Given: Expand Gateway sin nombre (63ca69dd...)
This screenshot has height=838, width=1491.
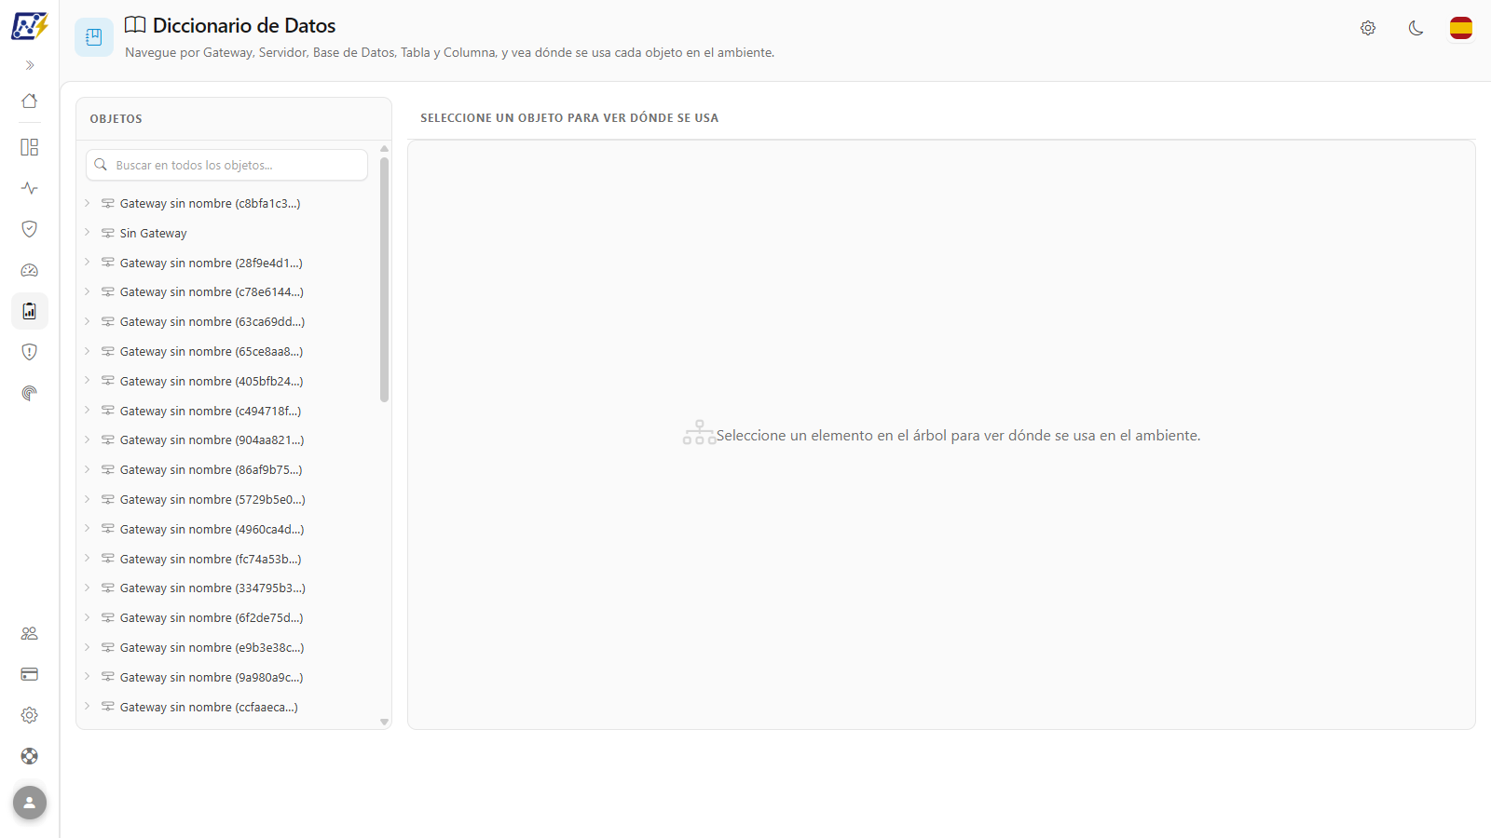Looking at the screenshot, I should point(88,322).
